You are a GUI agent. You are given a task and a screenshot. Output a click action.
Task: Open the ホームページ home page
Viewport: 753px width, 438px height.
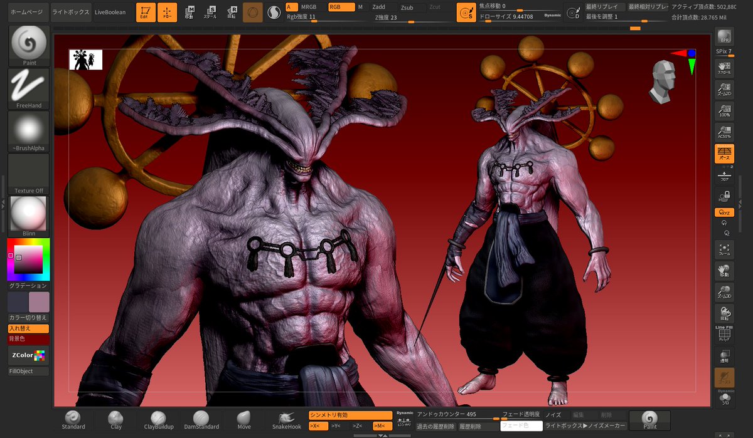pyautogui.click(x=27, y=12)
